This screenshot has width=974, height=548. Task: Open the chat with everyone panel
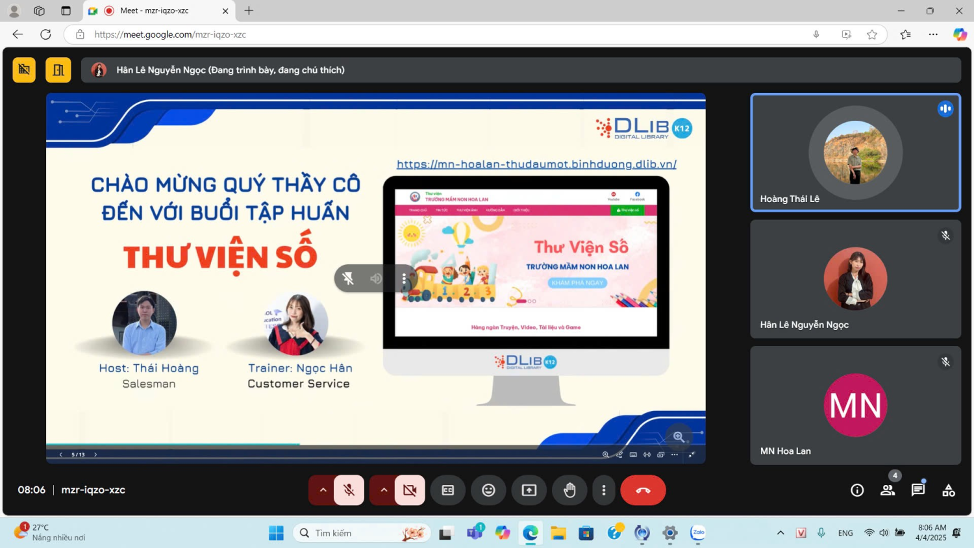[918, 490]
